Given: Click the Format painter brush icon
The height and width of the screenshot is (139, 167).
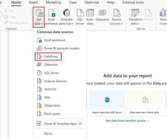Looking at the screenshot, I should [x=6, y=23].
